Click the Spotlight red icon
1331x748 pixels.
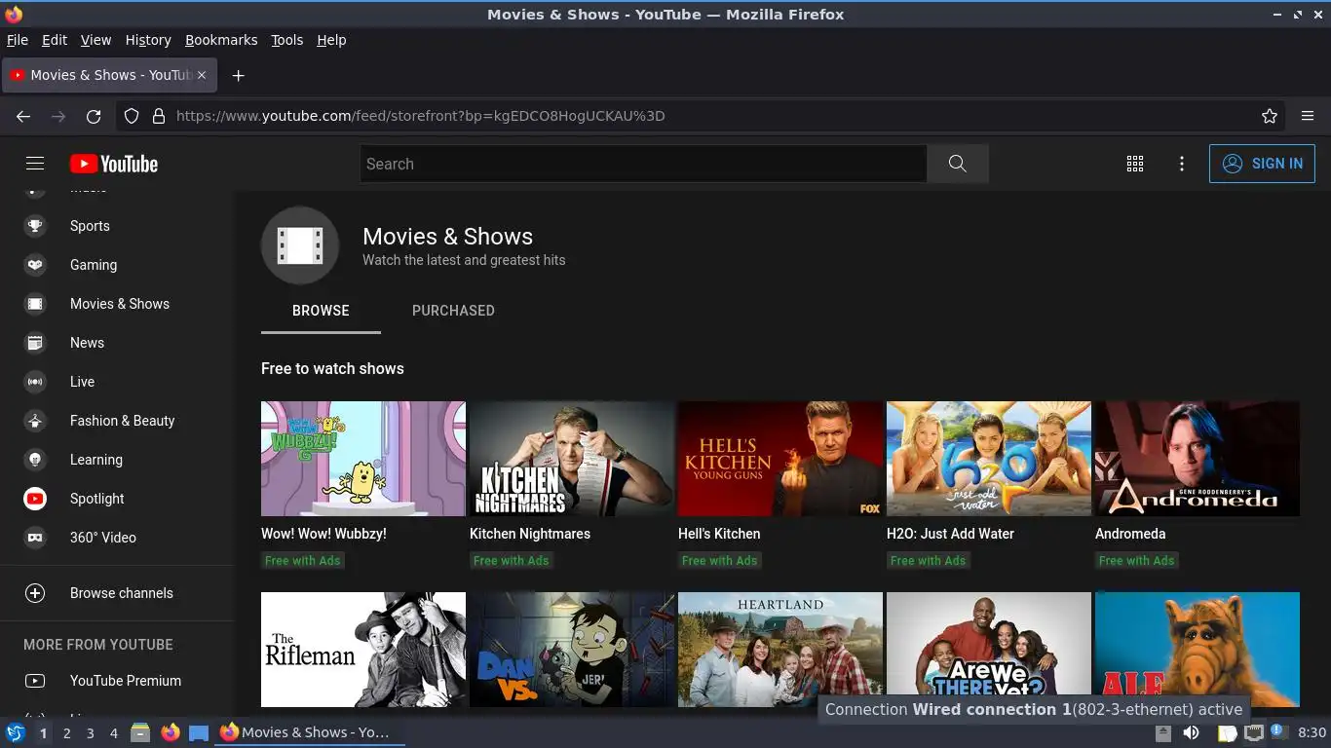click(35, 499)
